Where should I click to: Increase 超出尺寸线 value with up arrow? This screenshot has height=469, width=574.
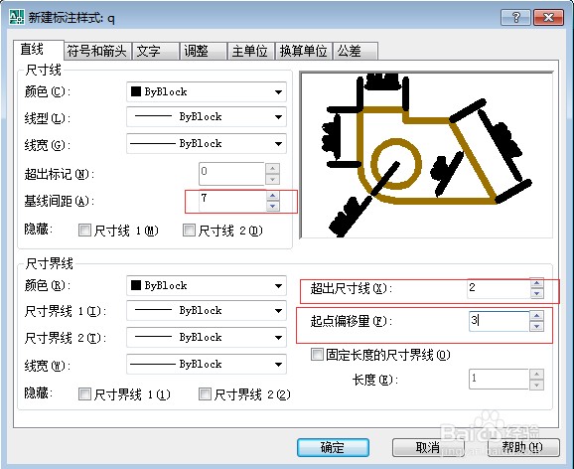click(536, 283)
